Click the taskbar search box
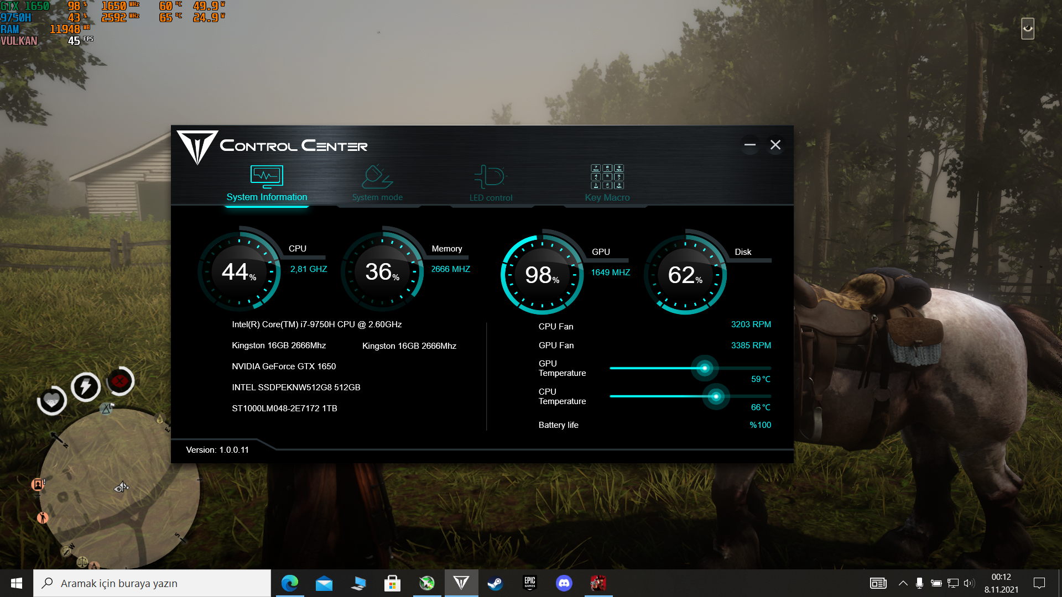 point(152,583)
